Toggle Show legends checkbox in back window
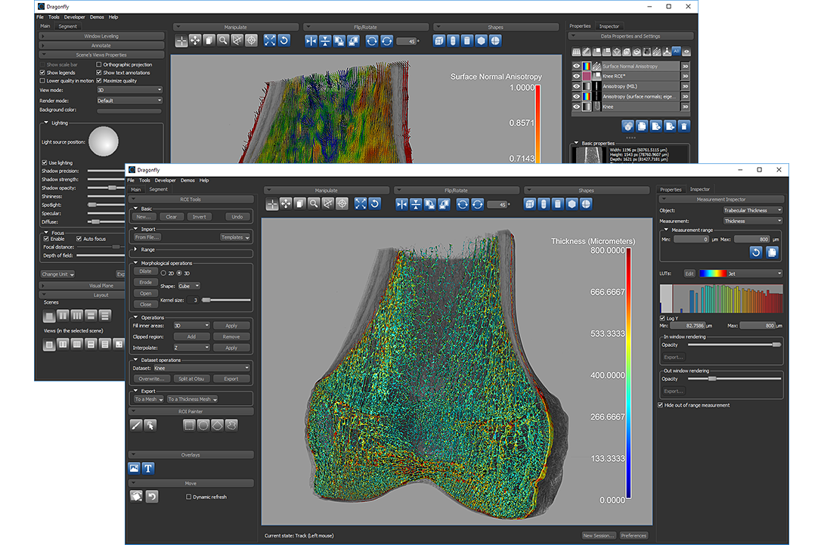Screen dimensions: 824x545 click(x=42, y=73)
